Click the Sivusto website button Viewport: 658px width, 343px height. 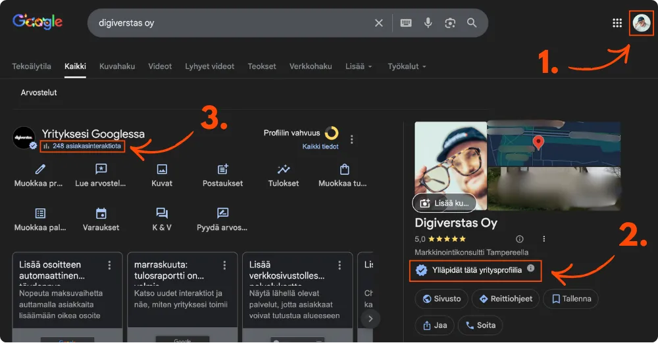(442, 299)
